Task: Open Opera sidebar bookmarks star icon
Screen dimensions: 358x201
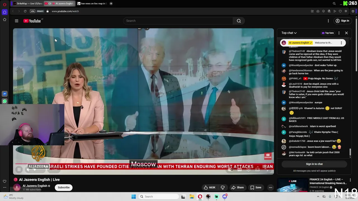Action: 4,20
